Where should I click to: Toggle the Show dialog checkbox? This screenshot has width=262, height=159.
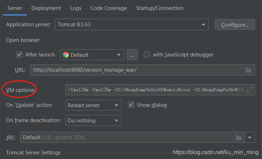131,105
